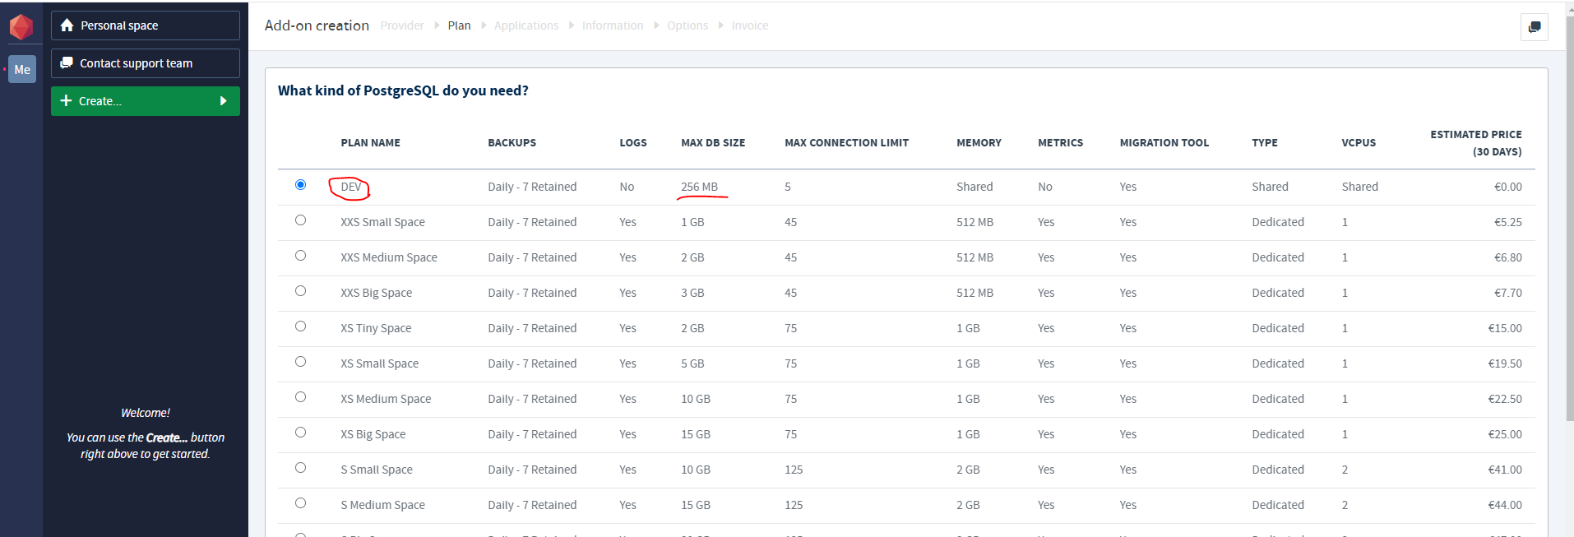Click the 3 GB max DB size cell
The image size is (1574, 537).
click(692, 293)
